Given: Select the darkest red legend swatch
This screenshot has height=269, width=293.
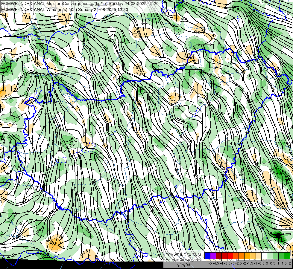Looking at the screenshot, I should [x=219, y=256].
